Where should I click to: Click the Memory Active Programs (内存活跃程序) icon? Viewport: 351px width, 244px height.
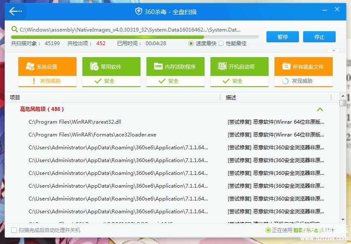pos(158,67)
